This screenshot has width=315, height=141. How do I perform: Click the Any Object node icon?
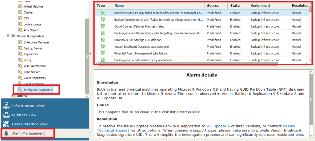click(20, 30)
